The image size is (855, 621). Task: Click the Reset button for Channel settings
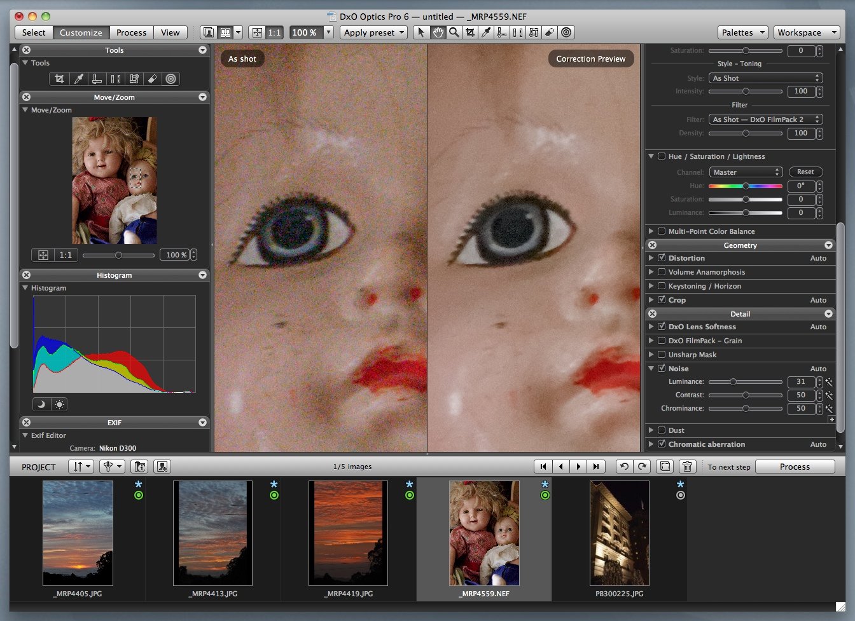point(805,172)
